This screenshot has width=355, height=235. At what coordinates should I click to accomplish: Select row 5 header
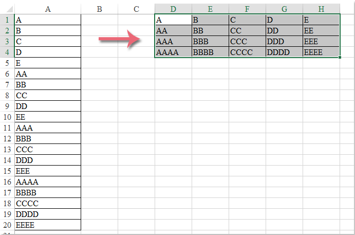click(x=7, y=63)
